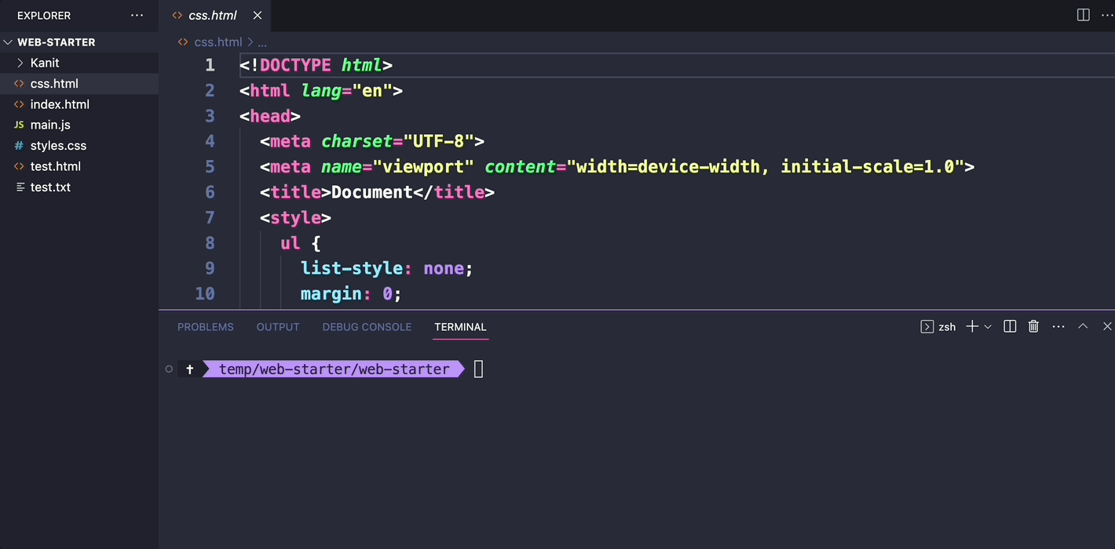Screen dimensions: 1115x549
Task: Close the css.html editor tab
Action: point(258,15)
